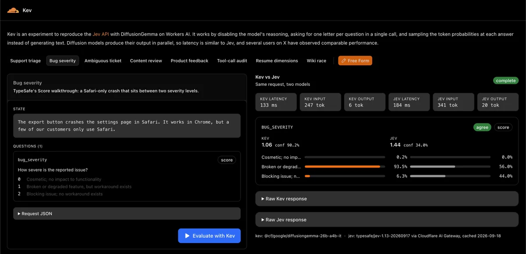
Task: Click the bug_severity question label
Action: [x=32, y=160]
